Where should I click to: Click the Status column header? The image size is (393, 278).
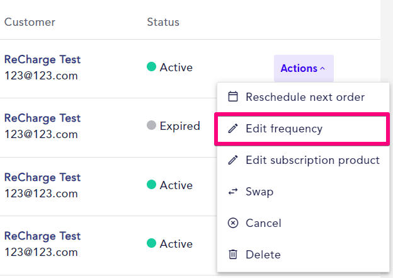point(163,22)
